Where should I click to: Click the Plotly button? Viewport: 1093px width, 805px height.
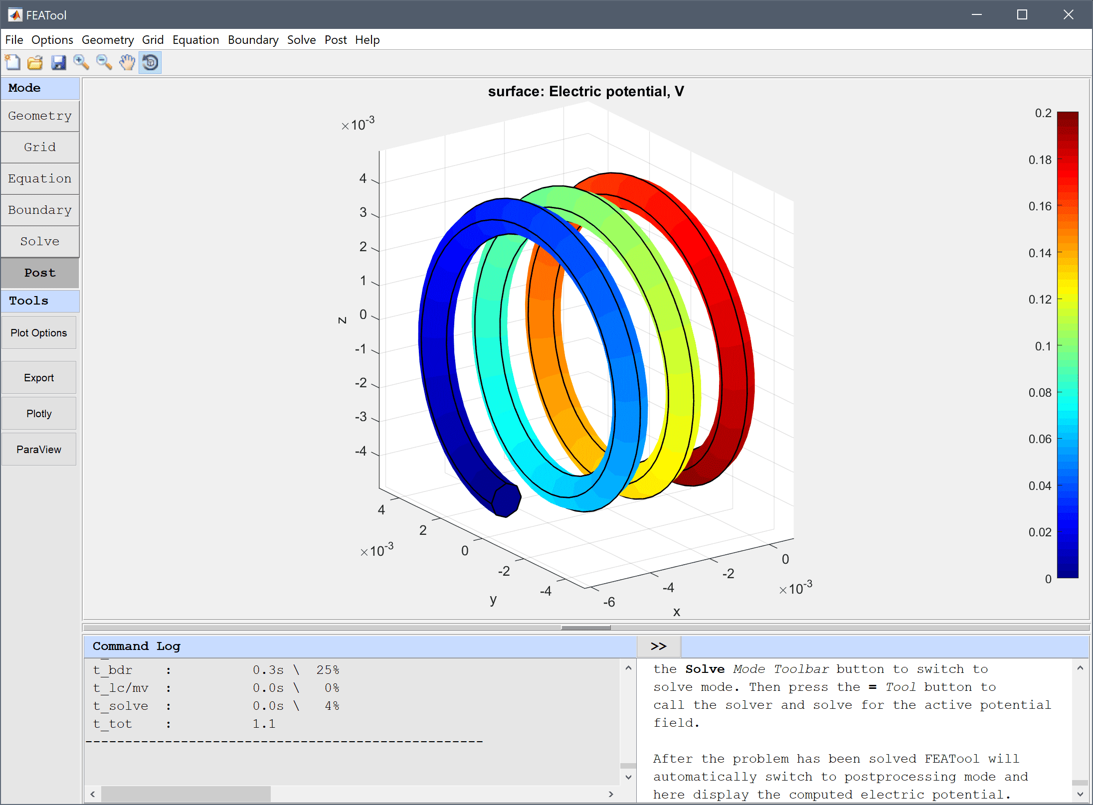(39, 414)
